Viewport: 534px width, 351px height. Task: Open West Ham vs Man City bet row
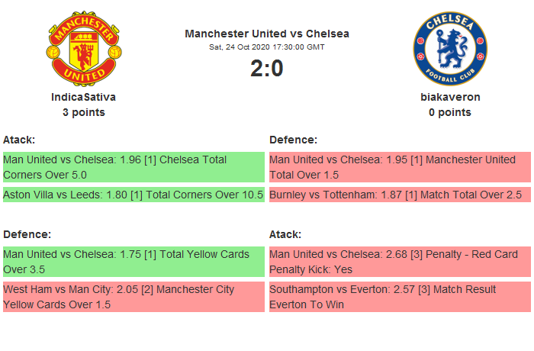pos(133,297)
